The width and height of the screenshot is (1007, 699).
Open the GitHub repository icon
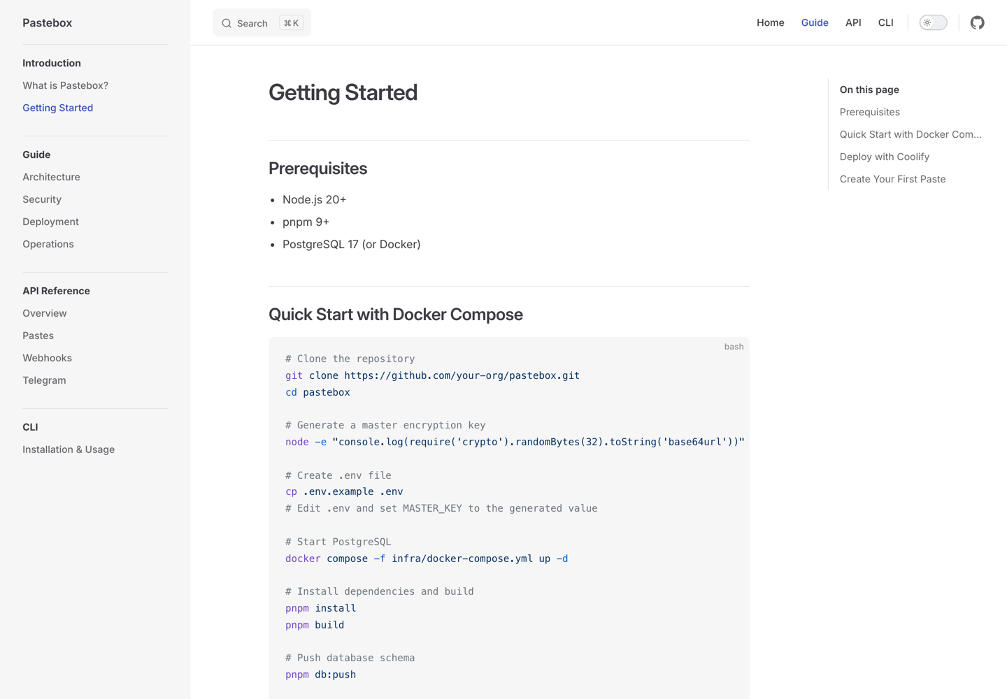tap(977, 22)
